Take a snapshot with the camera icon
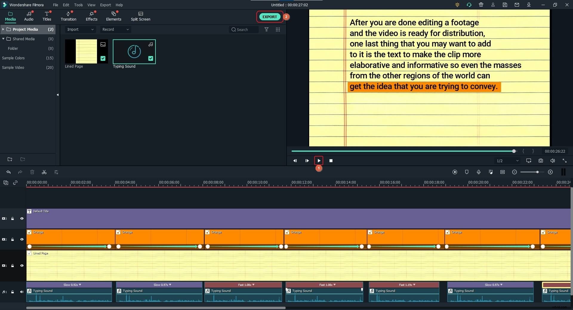This screenshot has height=310, width=573. (541, 161)
